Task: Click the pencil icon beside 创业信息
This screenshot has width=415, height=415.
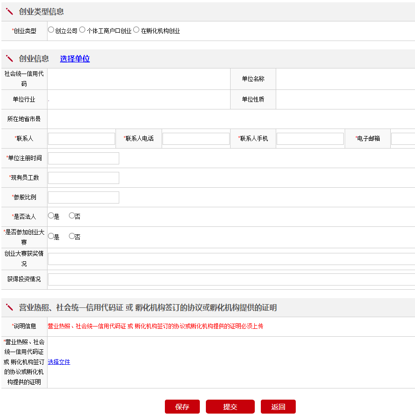Action: [x=9, y=59]
